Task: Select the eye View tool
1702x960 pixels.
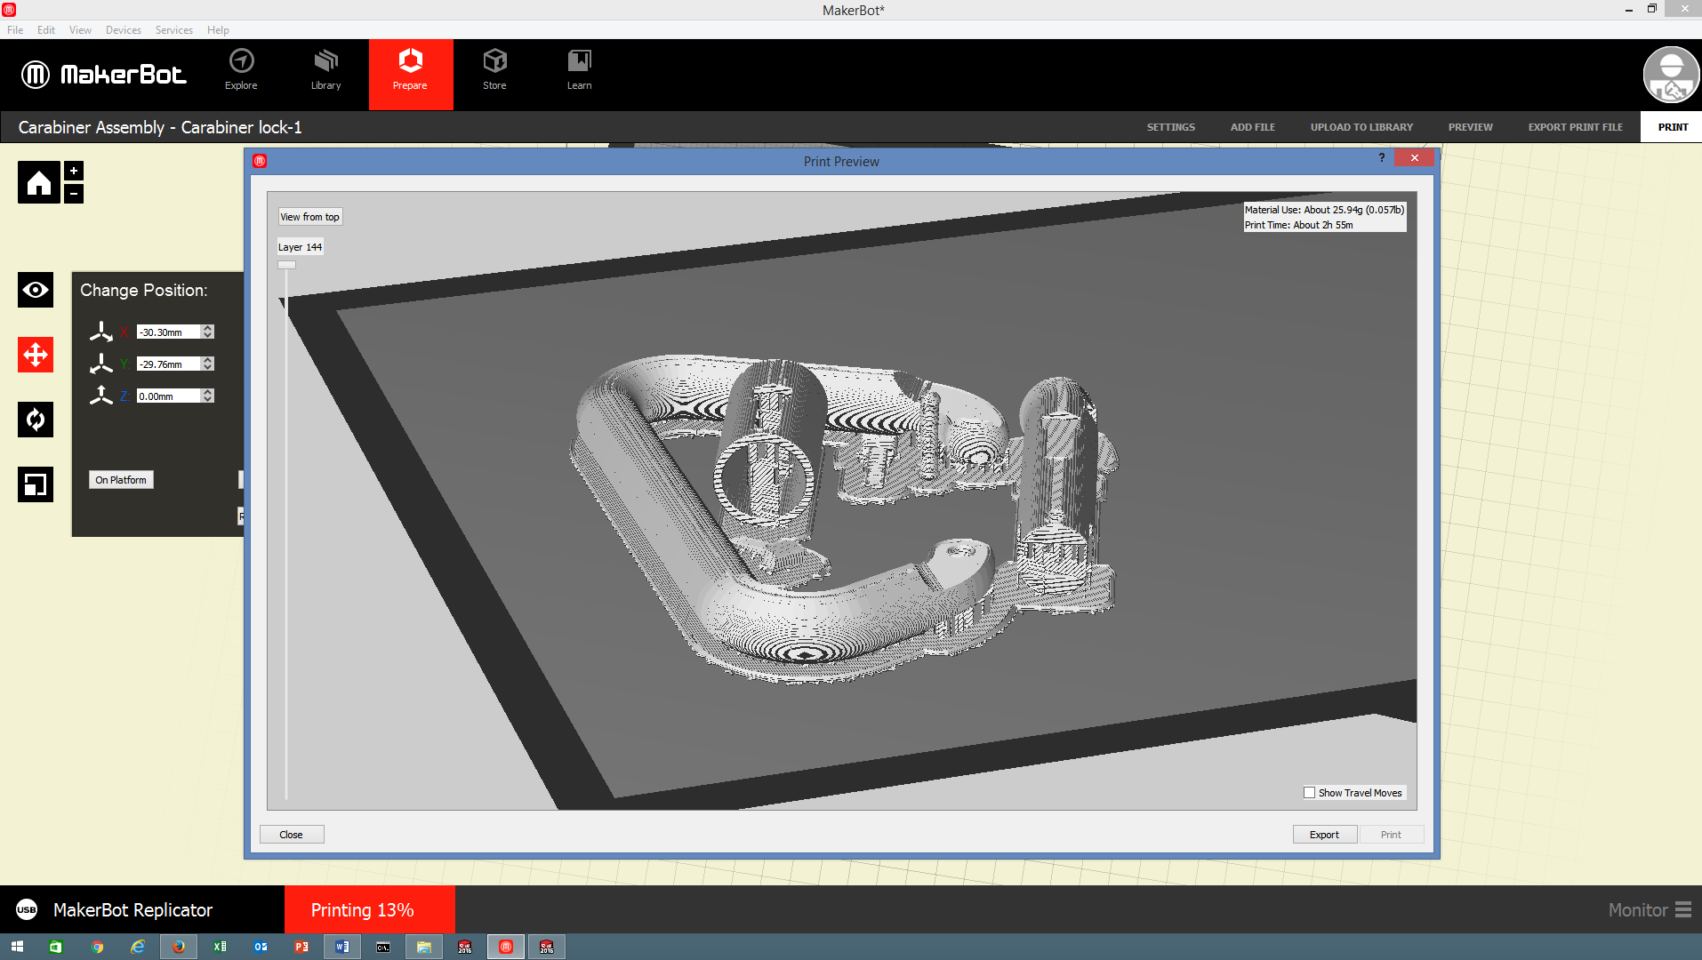Action: pyautogui.click(x=36, y=290)
